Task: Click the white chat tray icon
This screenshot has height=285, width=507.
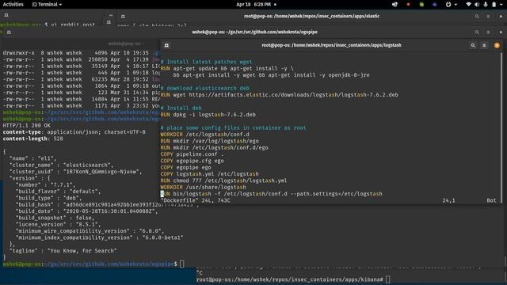Action: (395, 5)
